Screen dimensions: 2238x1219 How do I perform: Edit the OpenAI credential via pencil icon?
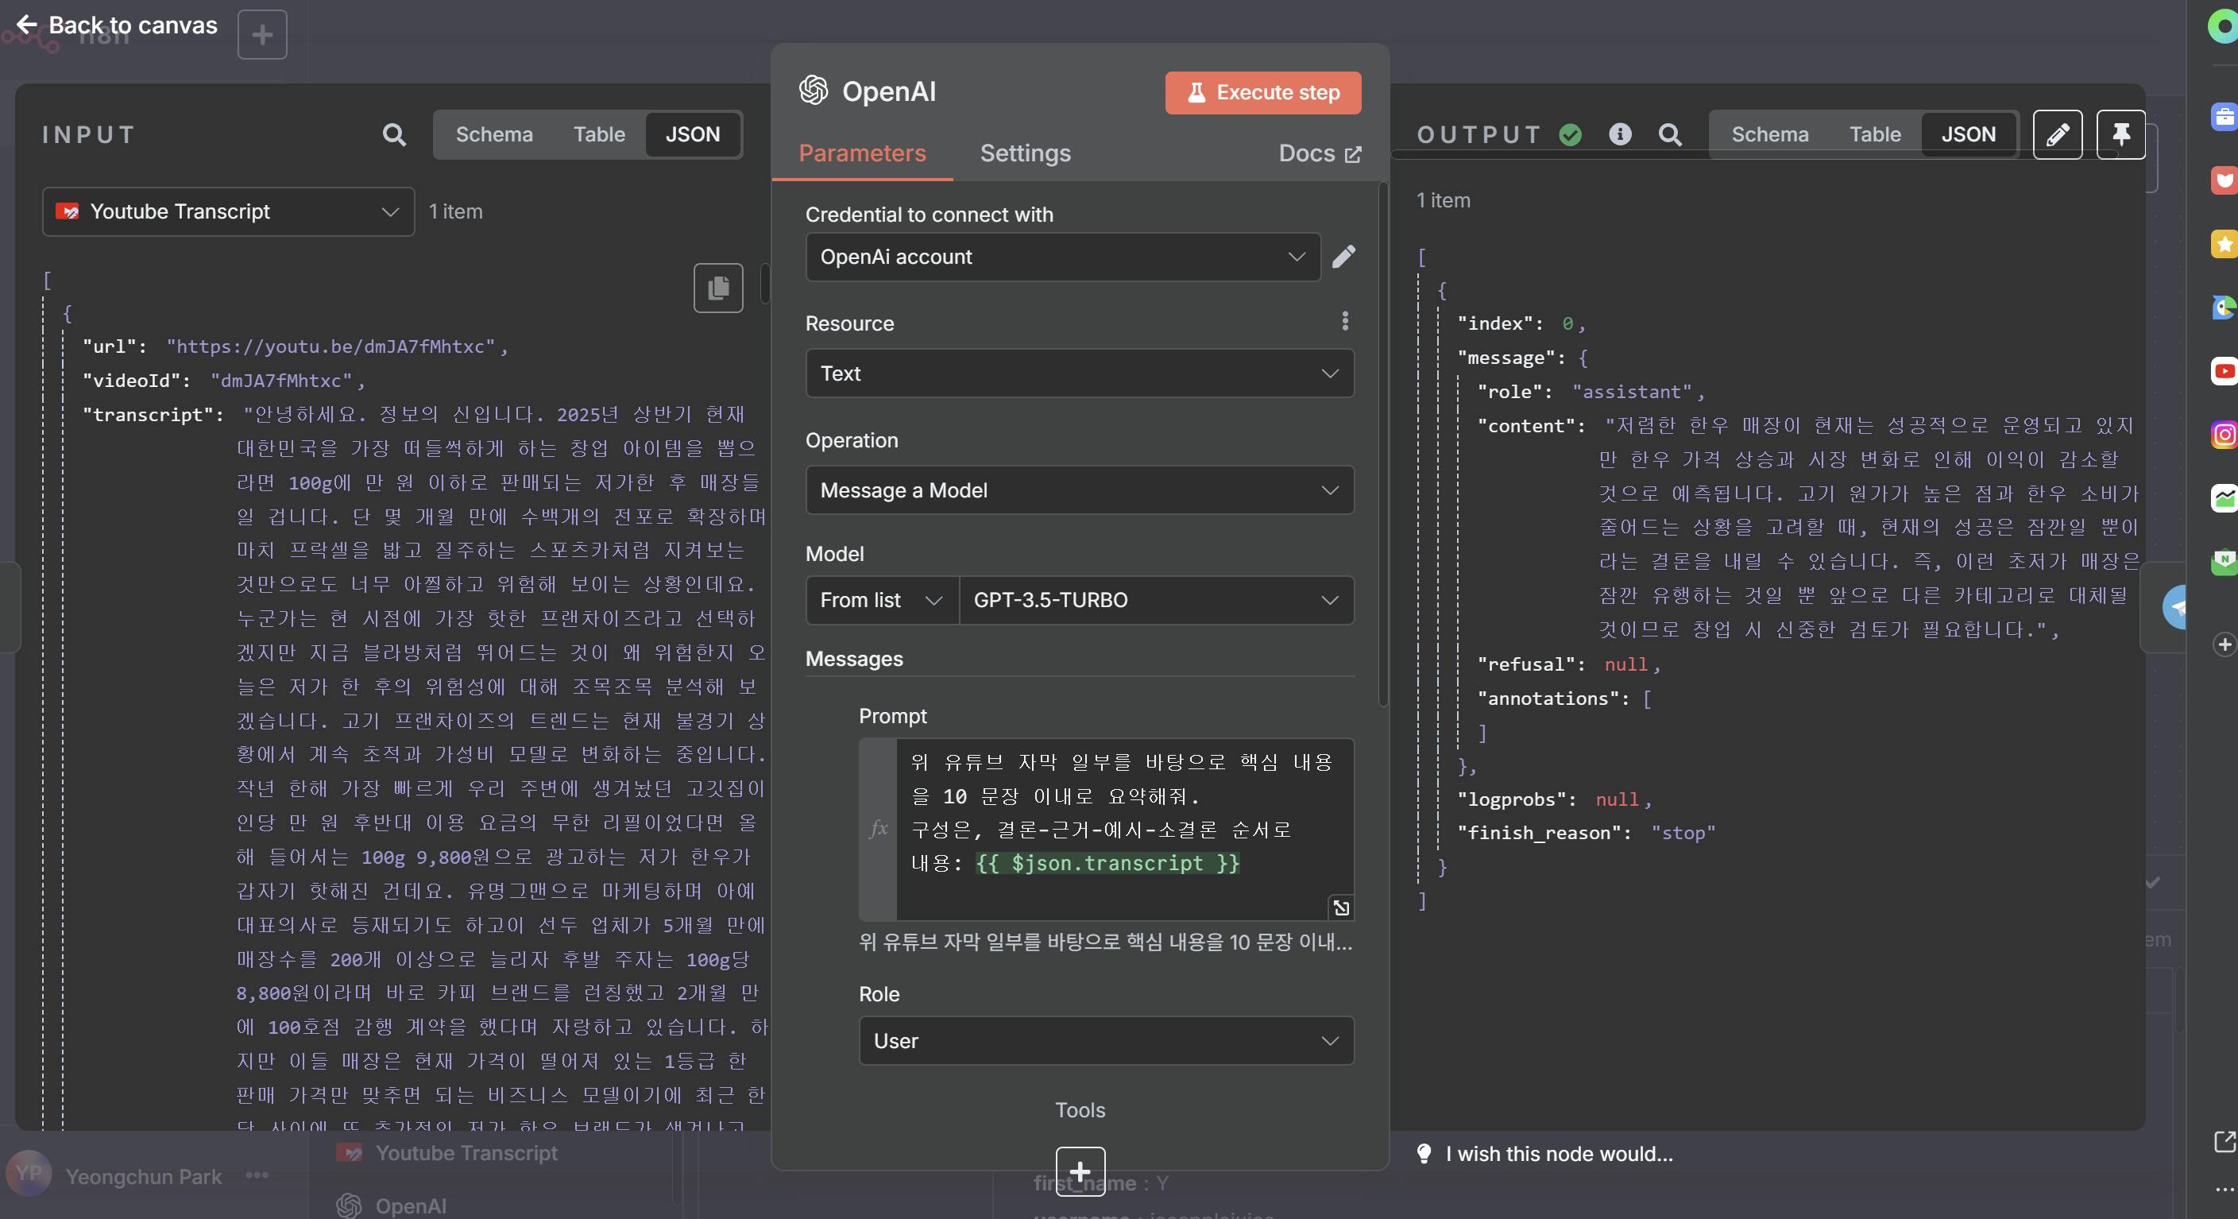[1343, 257]
